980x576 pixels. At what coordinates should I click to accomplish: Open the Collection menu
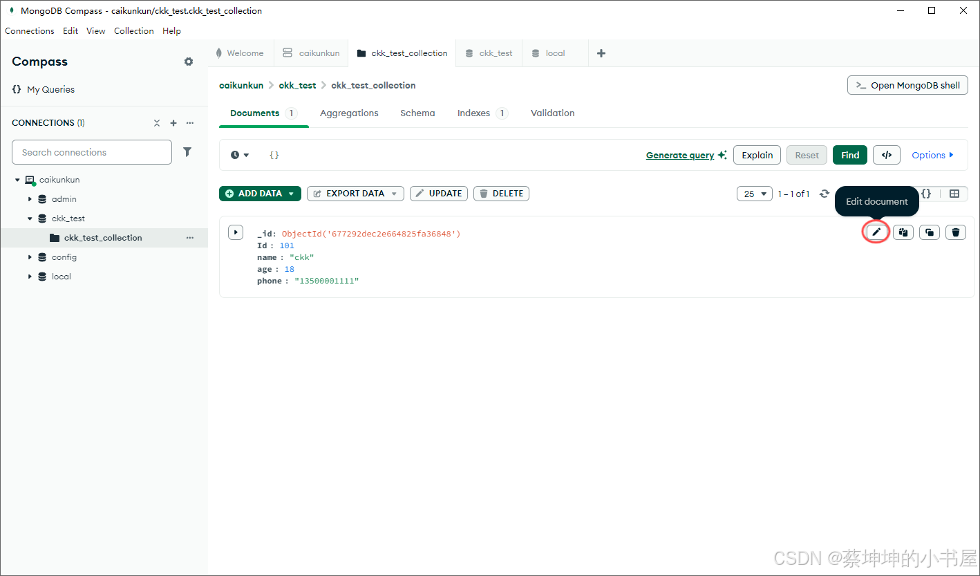(x=133, y=30)
